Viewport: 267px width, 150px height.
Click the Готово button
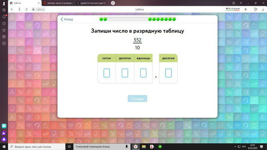coord(137,99)
